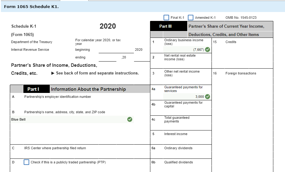Click the 'Foreign transactions' label
The image size is (285, 172).
click(241, 74)
